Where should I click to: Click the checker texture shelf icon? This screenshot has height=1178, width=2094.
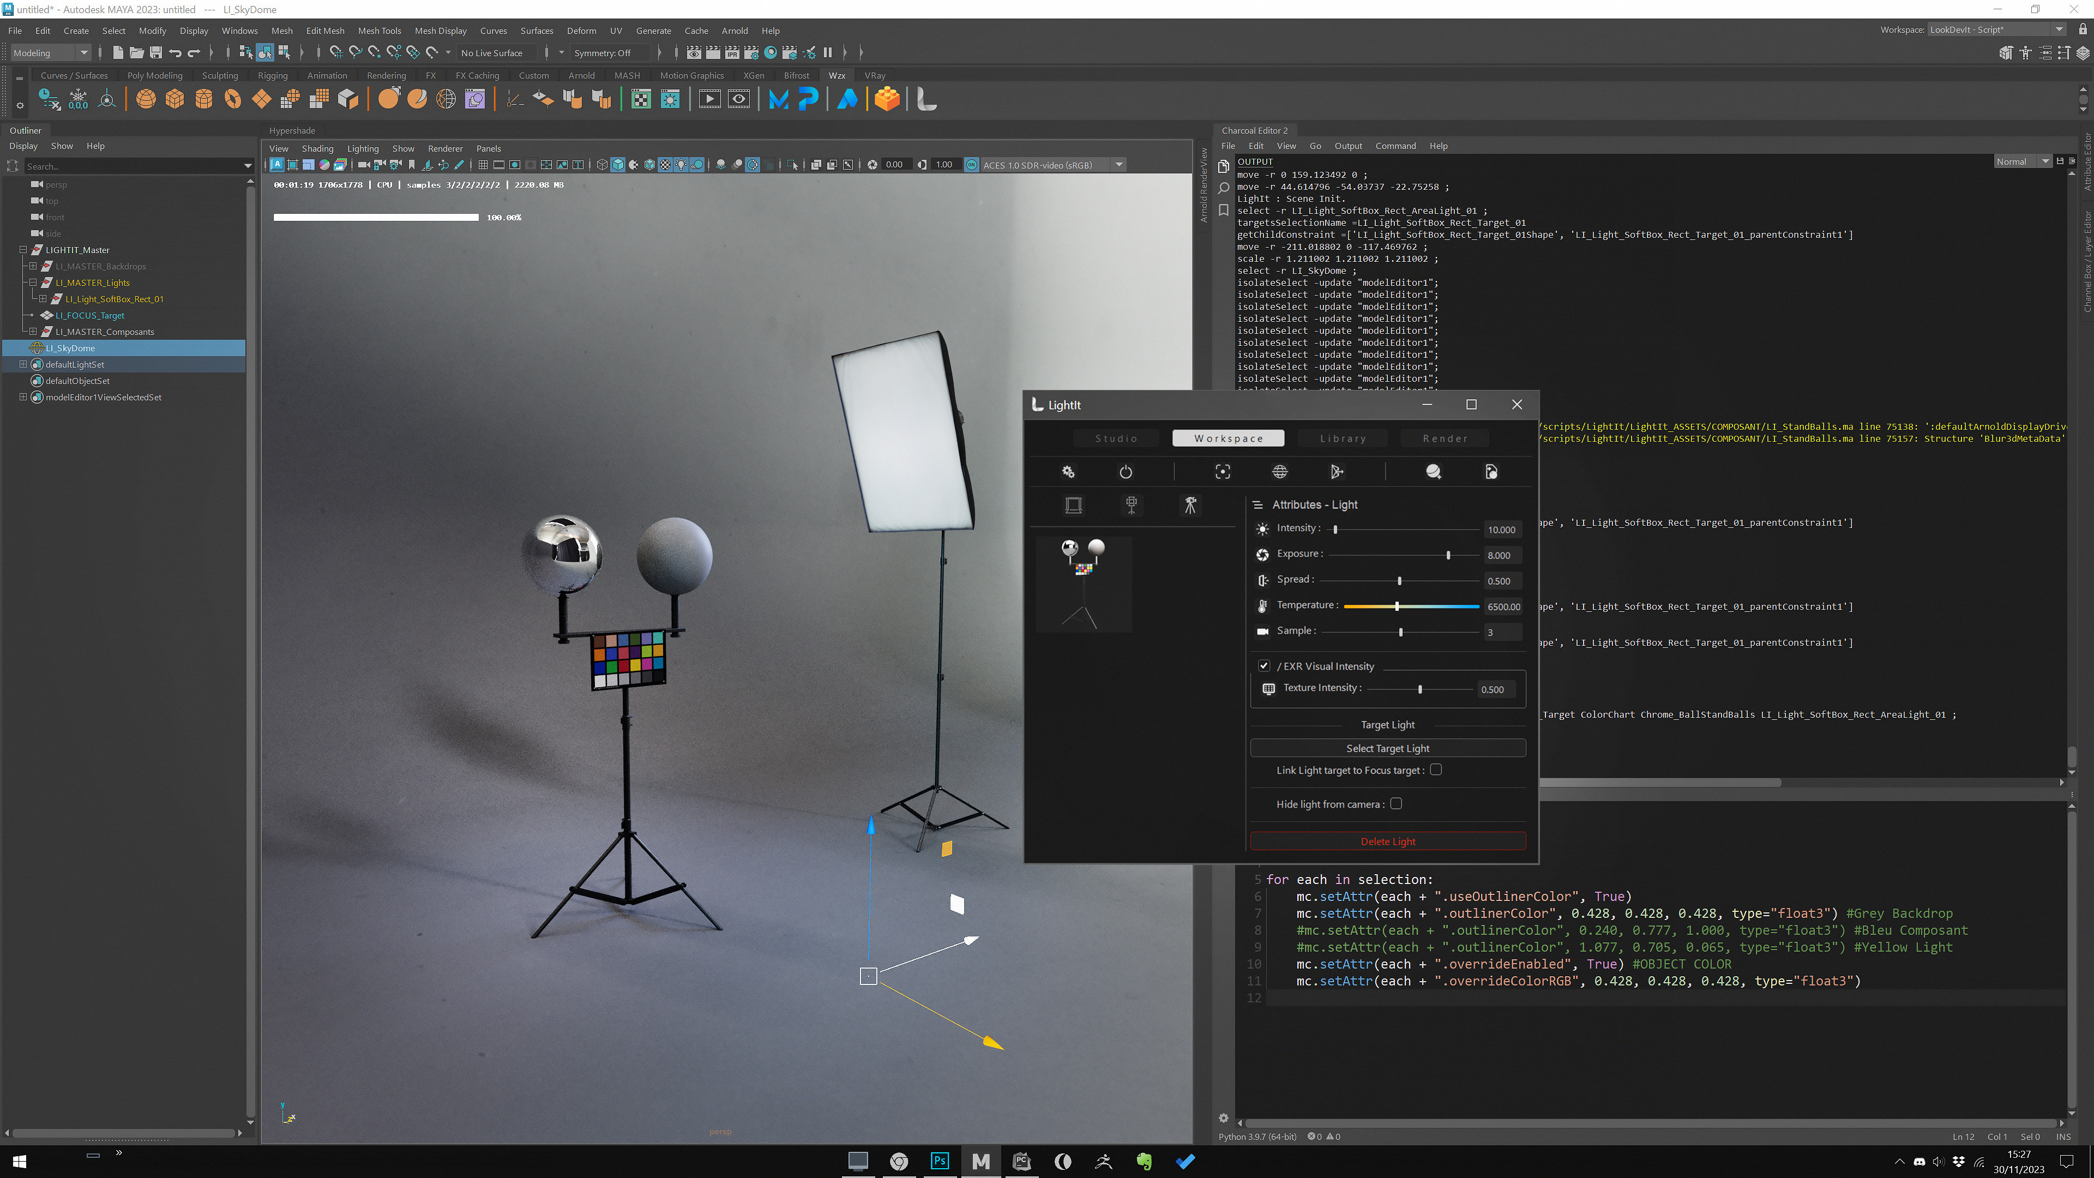[641, 99]
